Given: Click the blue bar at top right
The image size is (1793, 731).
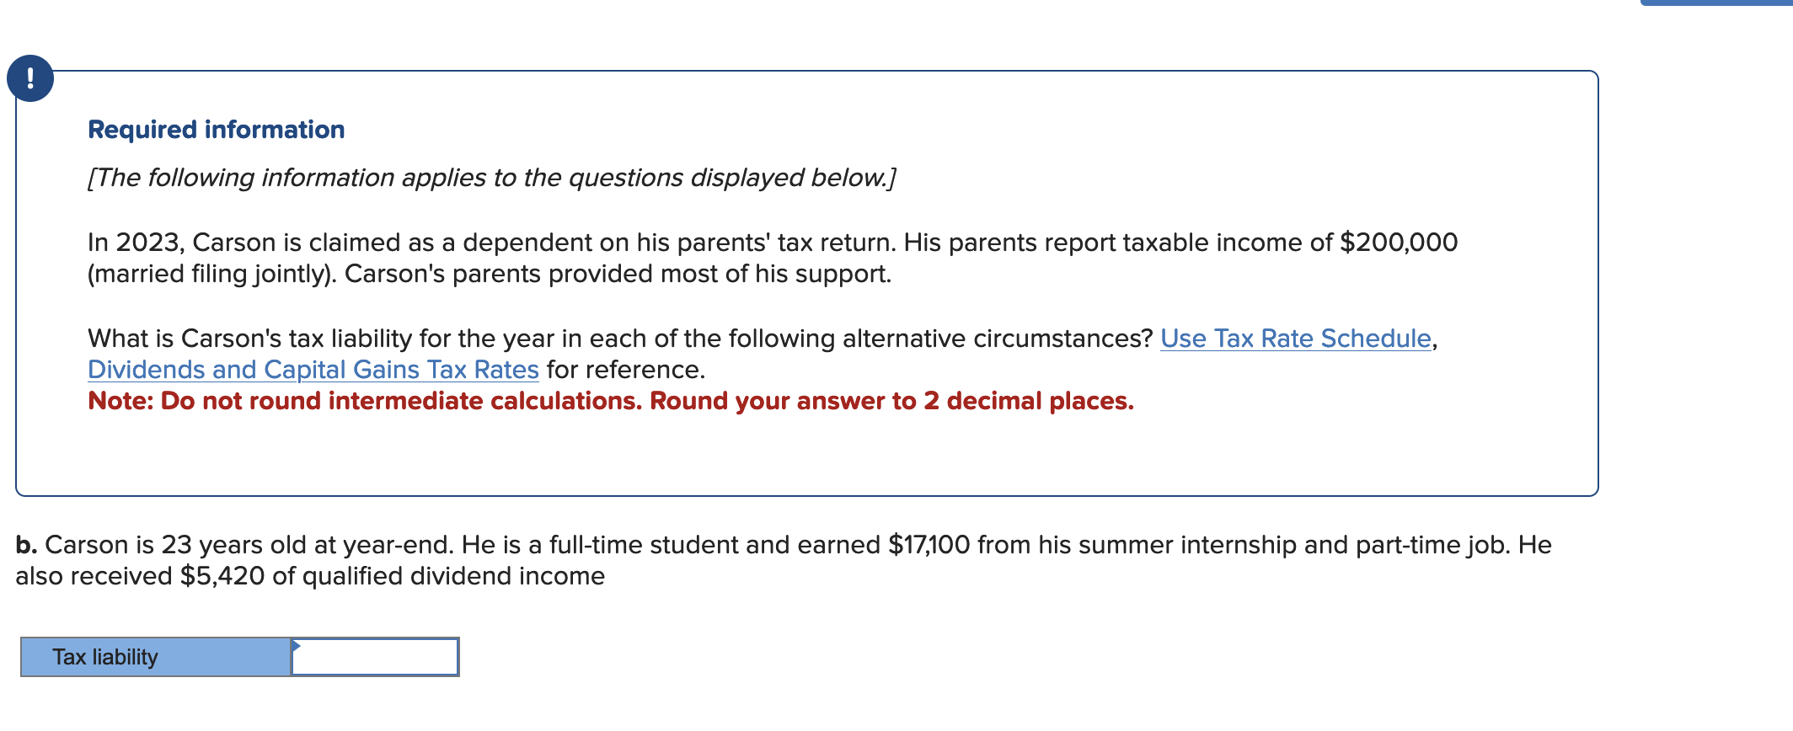Looking at the screenshot, I should pos(1715,3).
